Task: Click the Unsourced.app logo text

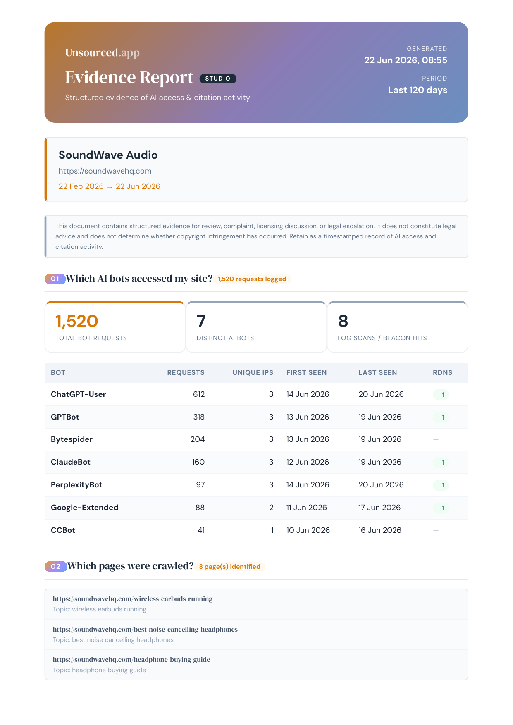Action: coord(103,53)
